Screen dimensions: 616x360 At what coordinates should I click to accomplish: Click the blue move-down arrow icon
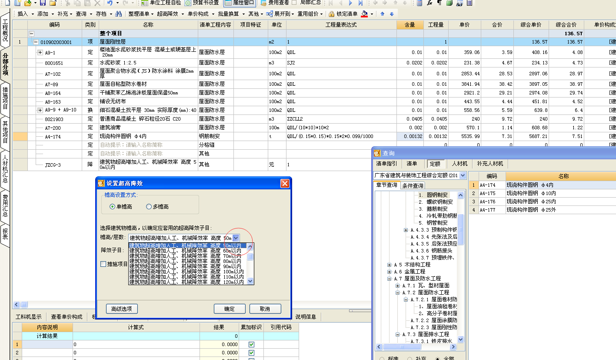pyautogui.click(x=392, y=14)
